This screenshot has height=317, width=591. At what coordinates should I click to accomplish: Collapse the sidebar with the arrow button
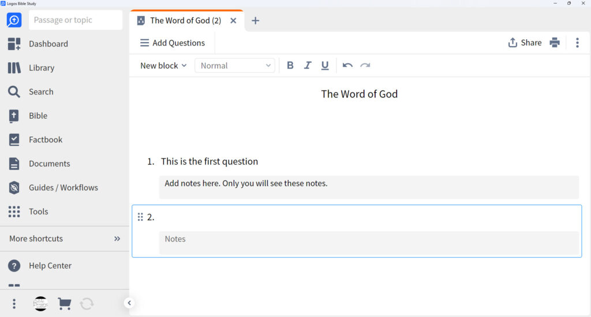(129, 303)
